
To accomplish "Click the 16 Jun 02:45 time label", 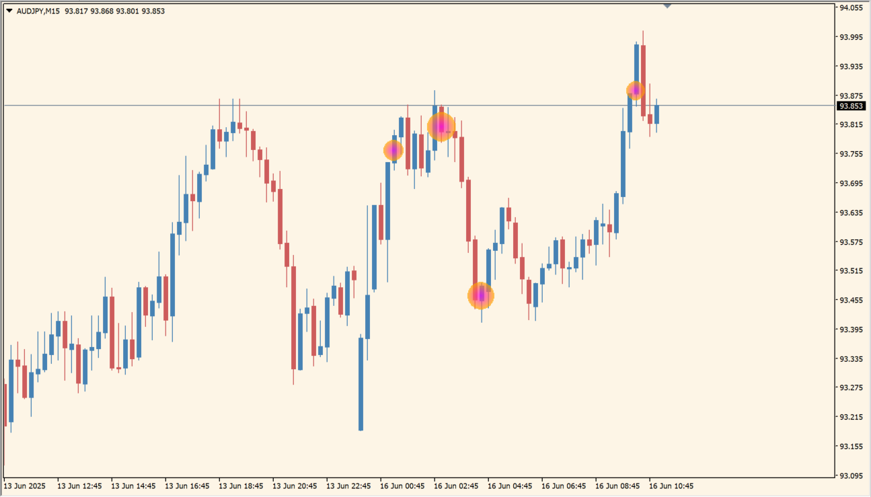I will 456,486.
